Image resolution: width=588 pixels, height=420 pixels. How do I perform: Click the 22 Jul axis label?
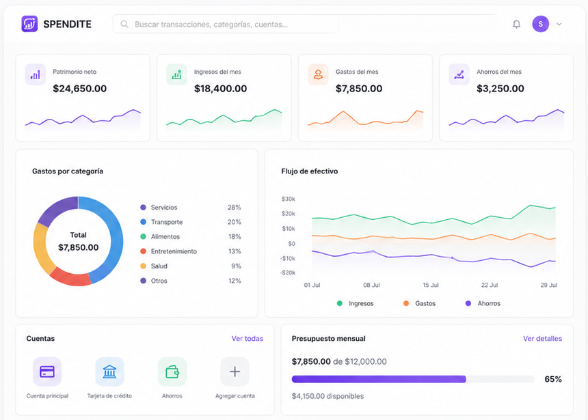coord(490,285)
